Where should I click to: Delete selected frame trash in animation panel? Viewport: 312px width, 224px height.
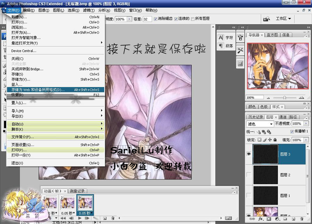[113, 218]
